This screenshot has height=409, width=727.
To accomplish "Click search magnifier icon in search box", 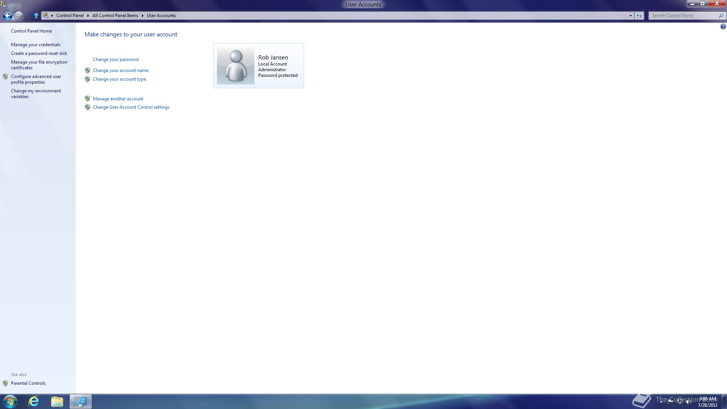I will [721, 16].
